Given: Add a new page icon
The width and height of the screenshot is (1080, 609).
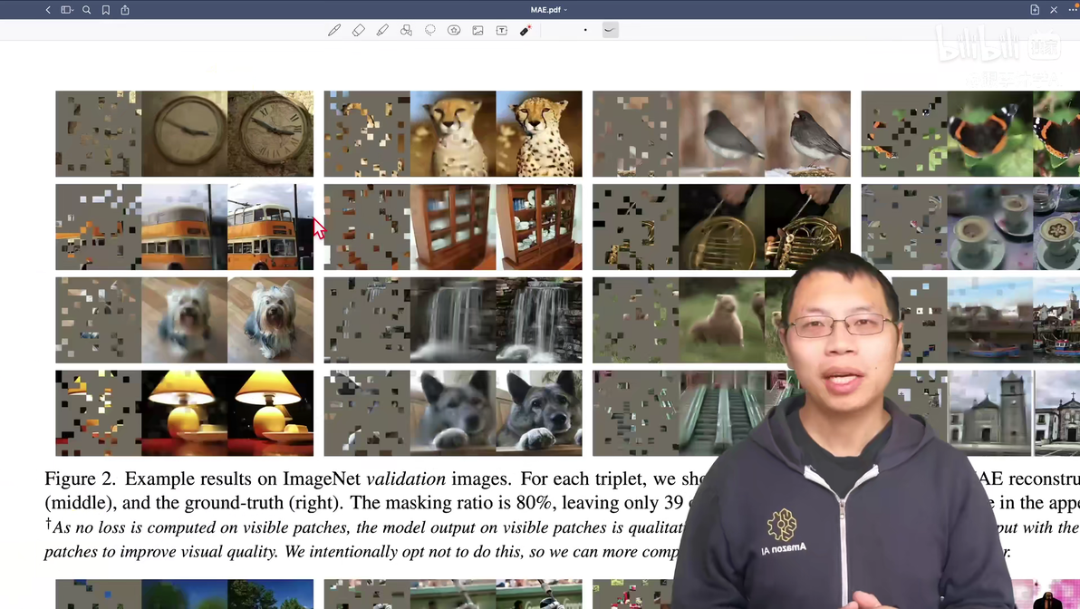Looking at the screenshot, I should 1035,10.
